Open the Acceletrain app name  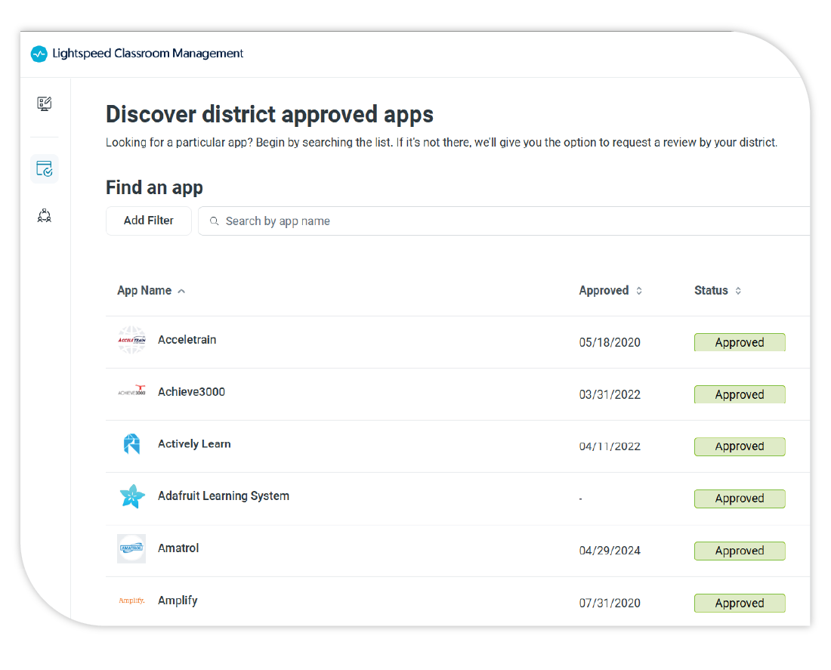(x=187, y=340)
